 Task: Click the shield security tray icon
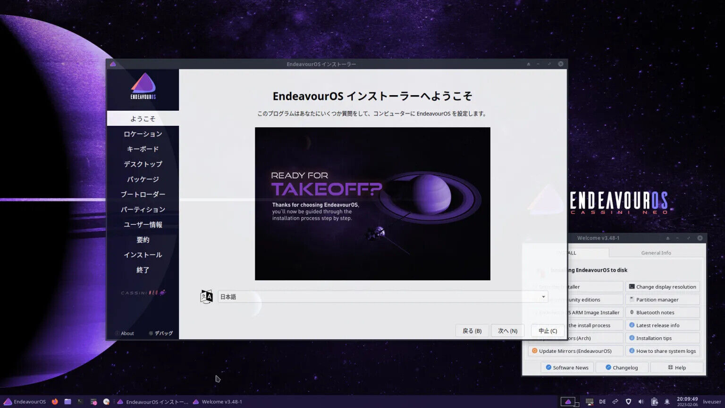[x=628, y=401]
